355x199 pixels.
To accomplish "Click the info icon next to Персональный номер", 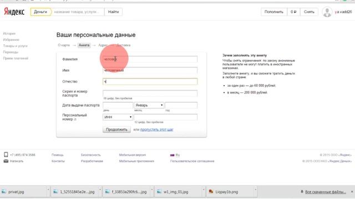I will (75, 119).
